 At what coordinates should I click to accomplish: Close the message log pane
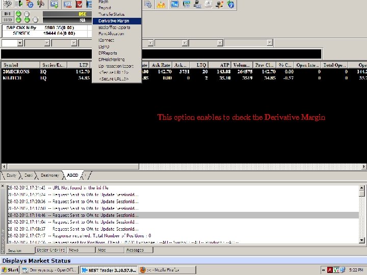coord(3,186)
